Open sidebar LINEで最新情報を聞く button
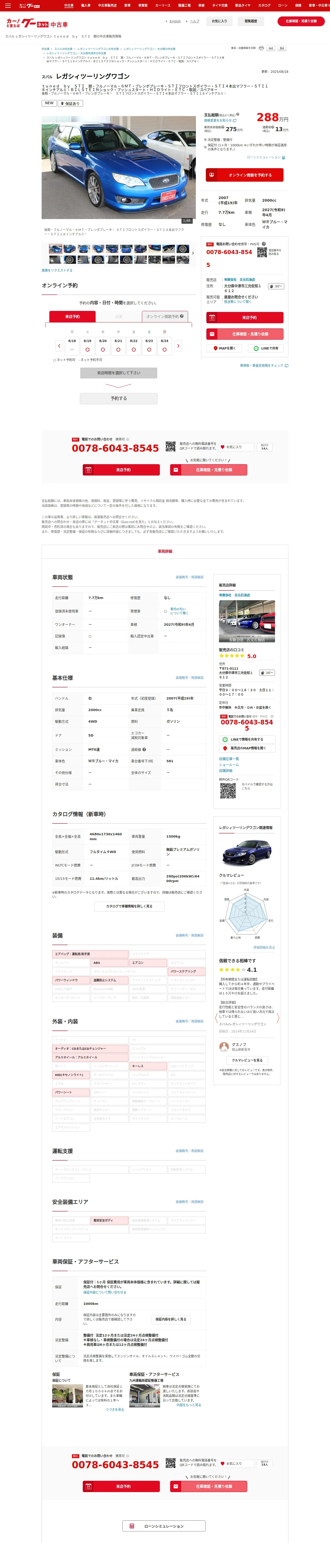Screen dimensions: 330x1543 point(247,740)
